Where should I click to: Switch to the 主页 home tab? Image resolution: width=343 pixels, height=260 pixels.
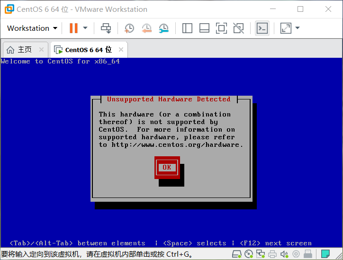click(x=25, y=50)
